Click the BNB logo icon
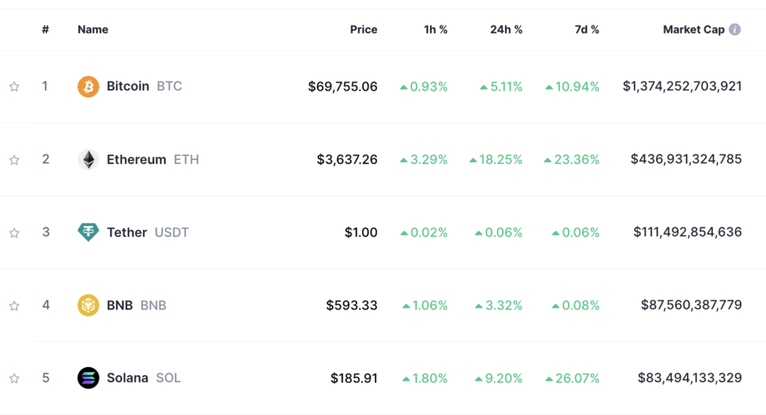 (x=88, y=305)
